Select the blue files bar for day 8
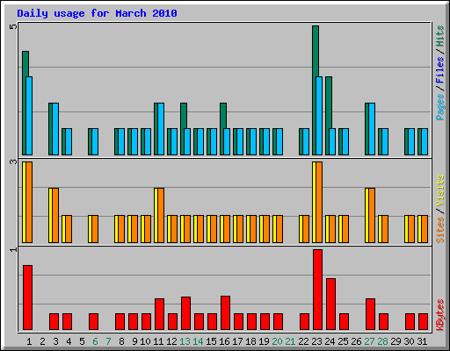 coord(121,142)
